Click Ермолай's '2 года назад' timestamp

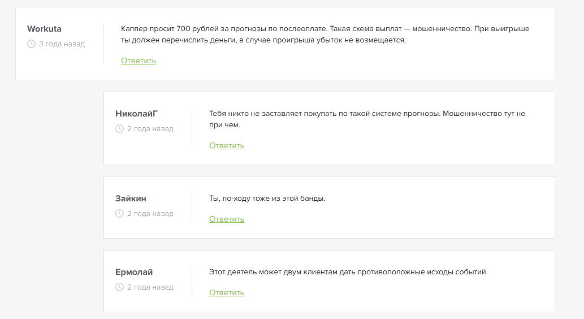tap(150, 287)
